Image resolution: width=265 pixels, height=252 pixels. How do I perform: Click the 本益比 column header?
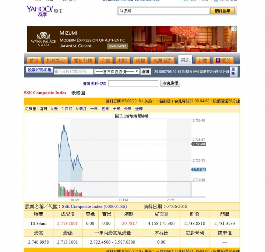162,233
